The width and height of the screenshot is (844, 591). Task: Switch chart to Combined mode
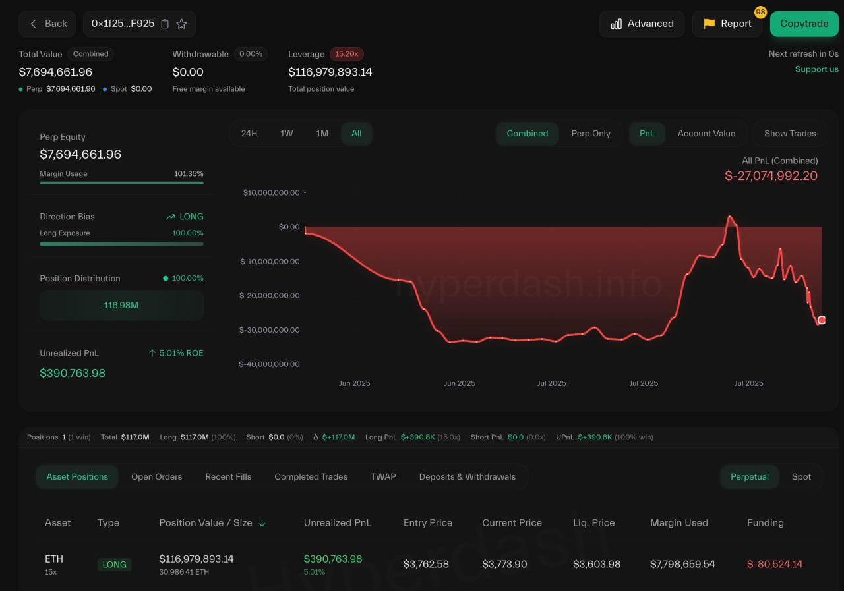tap(527, 133)
